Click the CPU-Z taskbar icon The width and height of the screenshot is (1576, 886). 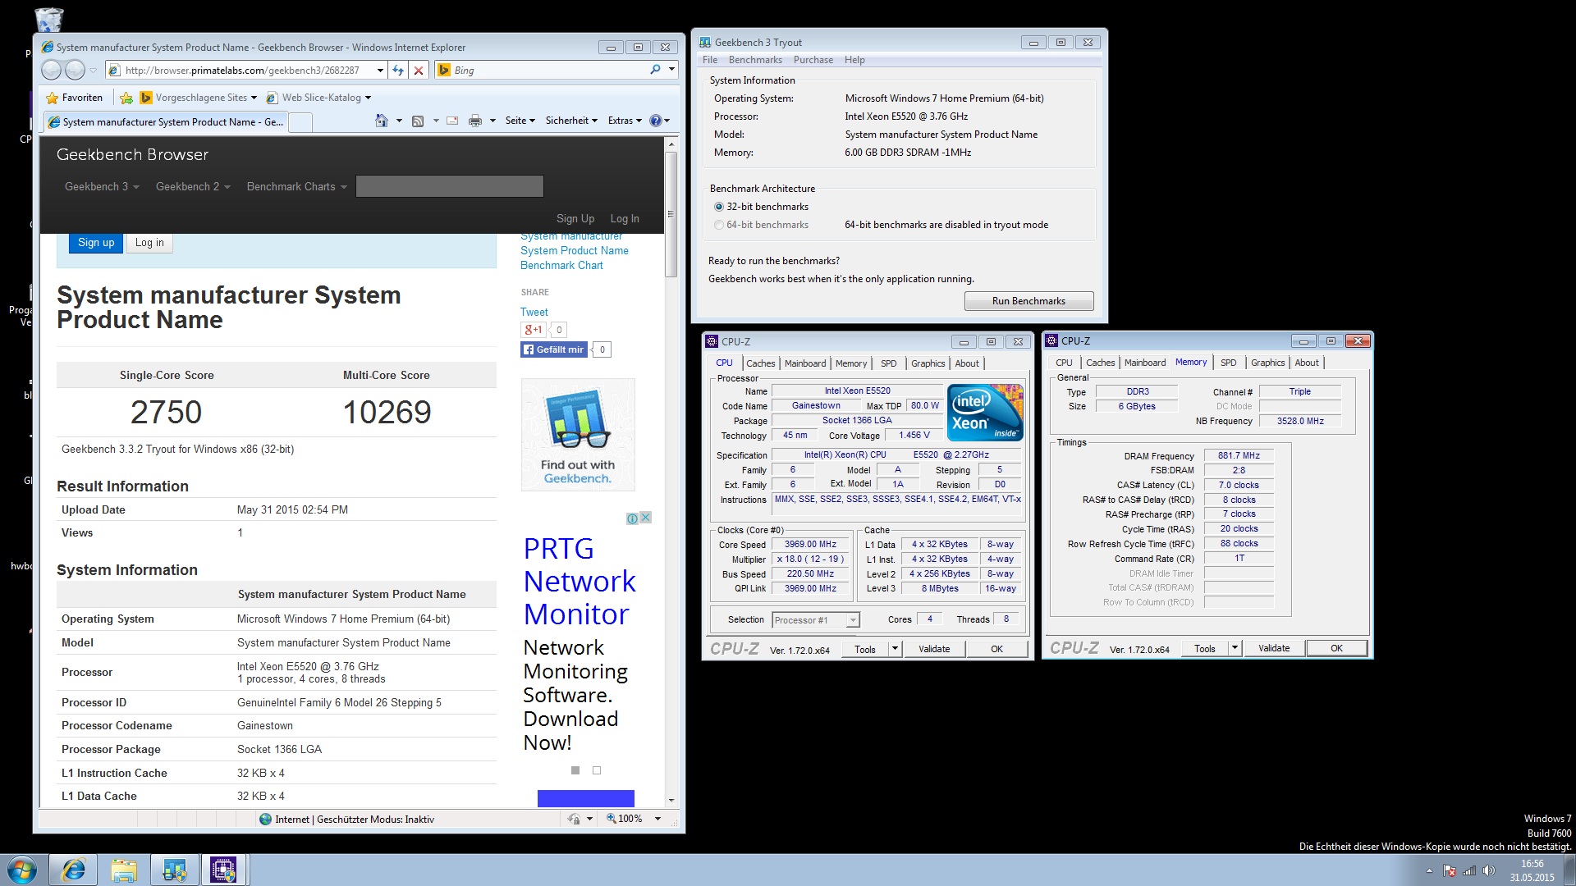pyautogui.click(x=223, y=870)
